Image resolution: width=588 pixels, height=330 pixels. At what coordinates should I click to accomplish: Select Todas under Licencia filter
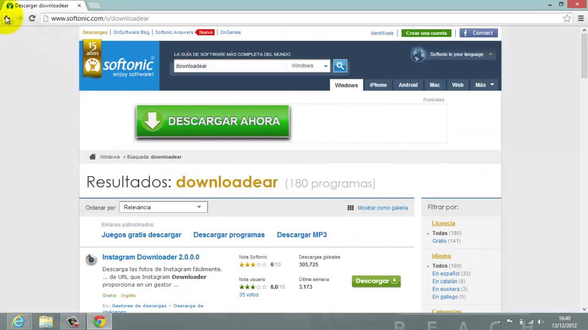(440, 233)
